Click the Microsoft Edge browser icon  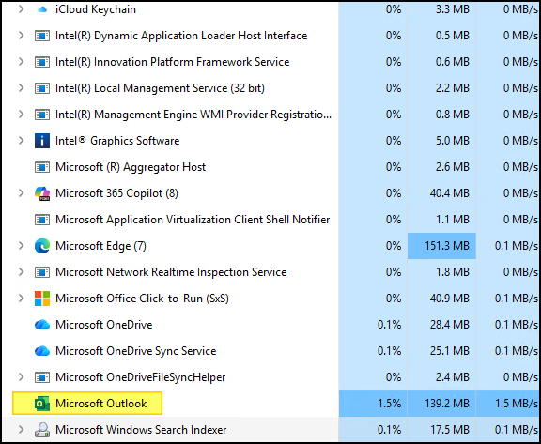(42, 246)
